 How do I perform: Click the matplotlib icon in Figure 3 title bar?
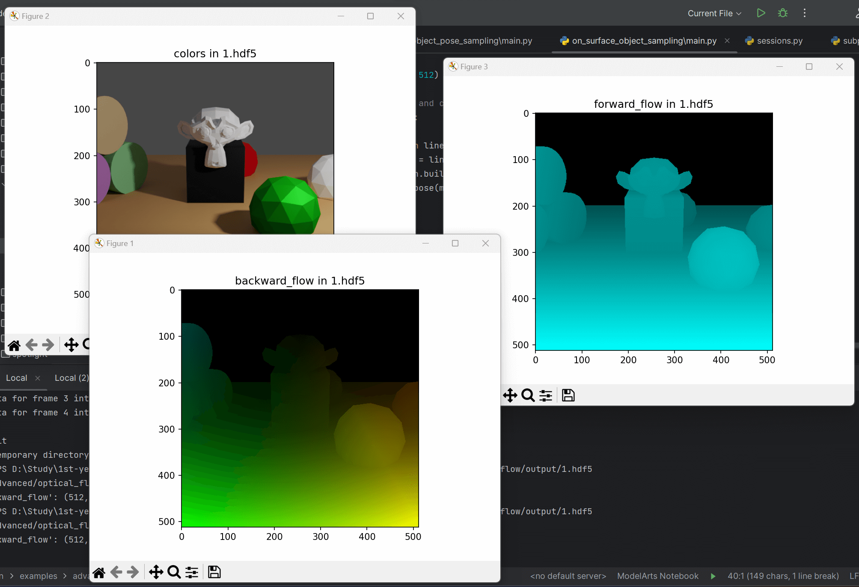(453, 66)
